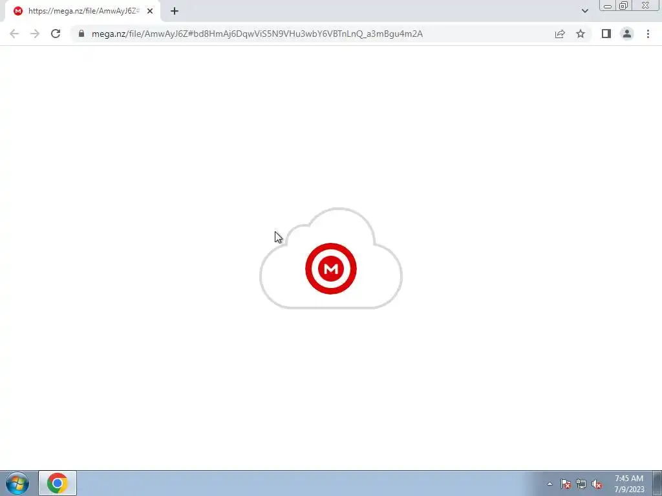Share this page icon in address bar

pyautogui.click(x=560, y=34)
